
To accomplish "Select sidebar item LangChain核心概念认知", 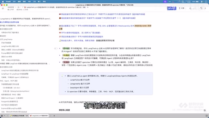I will pos(10,46).
